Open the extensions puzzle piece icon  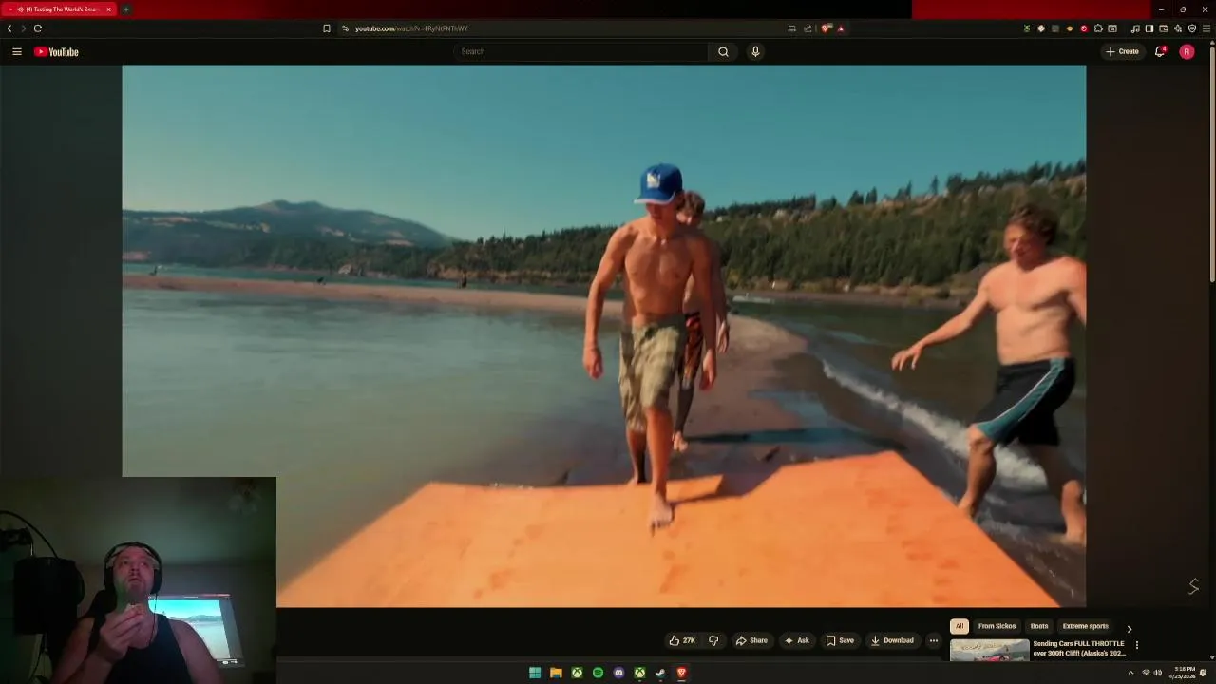point(1098,28)
